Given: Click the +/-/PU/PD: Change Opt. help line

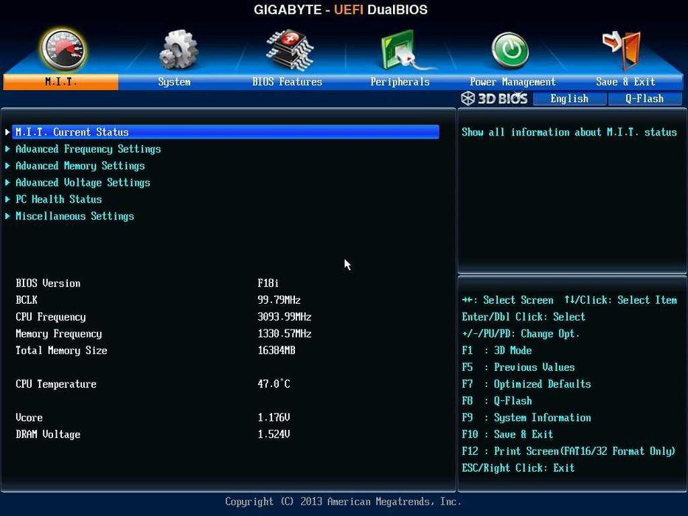Looking at the screenshot, I should [521, 334].
